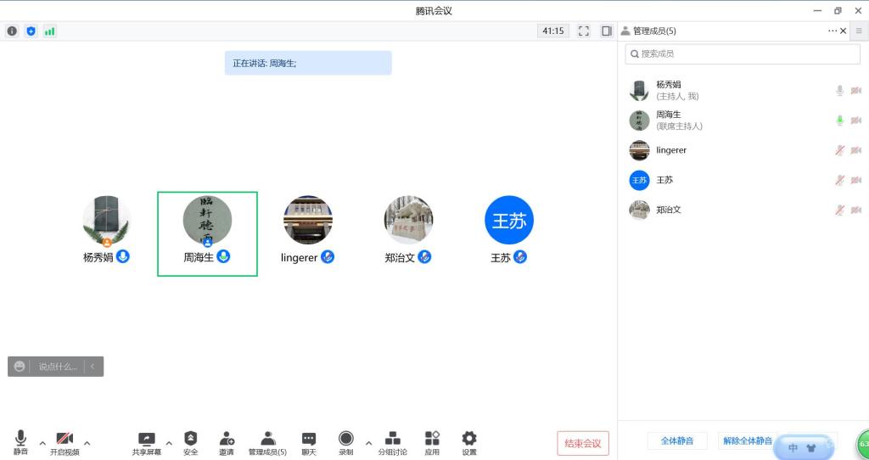The image size is (869, 460).
Task: Start recording with the 录制 icon
Action: point(346,439)
